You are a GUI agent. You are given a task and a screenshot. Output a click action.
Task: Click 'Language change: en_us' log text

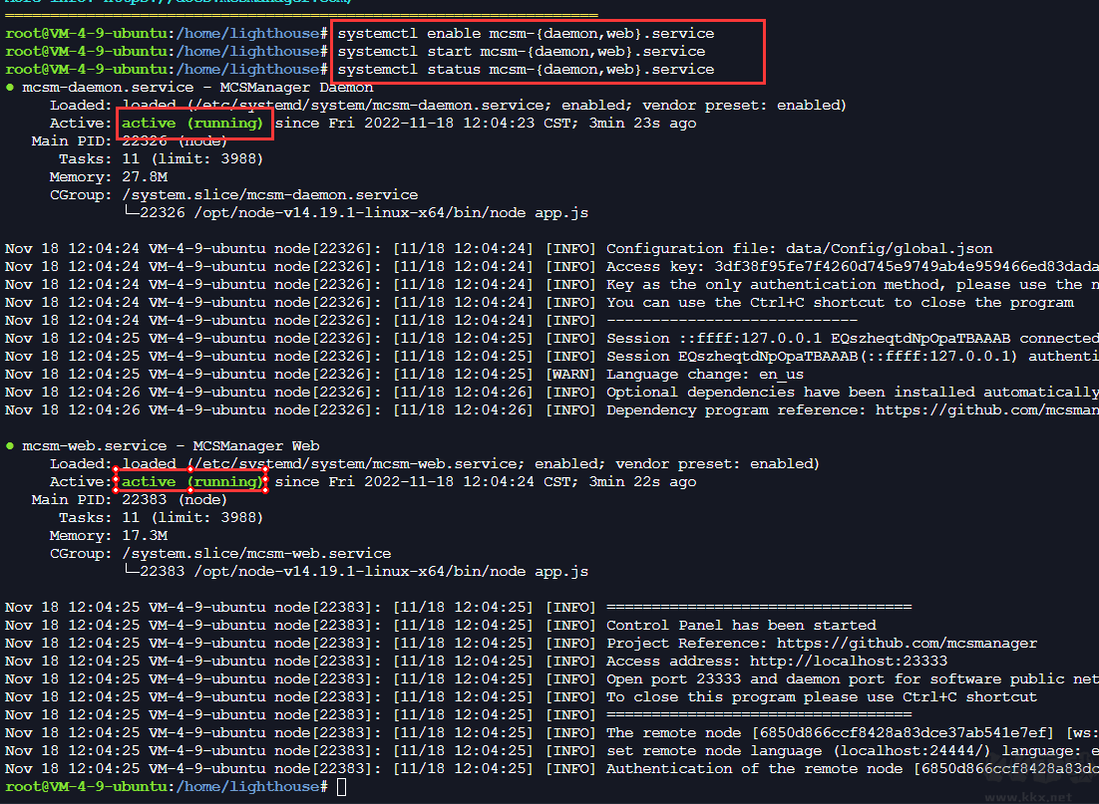coord(705,375)
